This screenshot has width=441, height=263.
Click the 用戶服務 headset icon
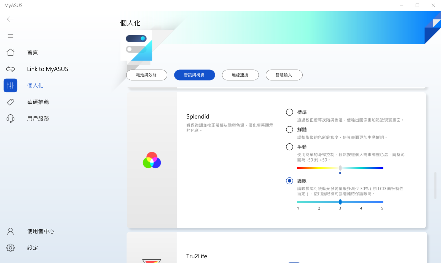pyautogui.click(x=10, y=119)
